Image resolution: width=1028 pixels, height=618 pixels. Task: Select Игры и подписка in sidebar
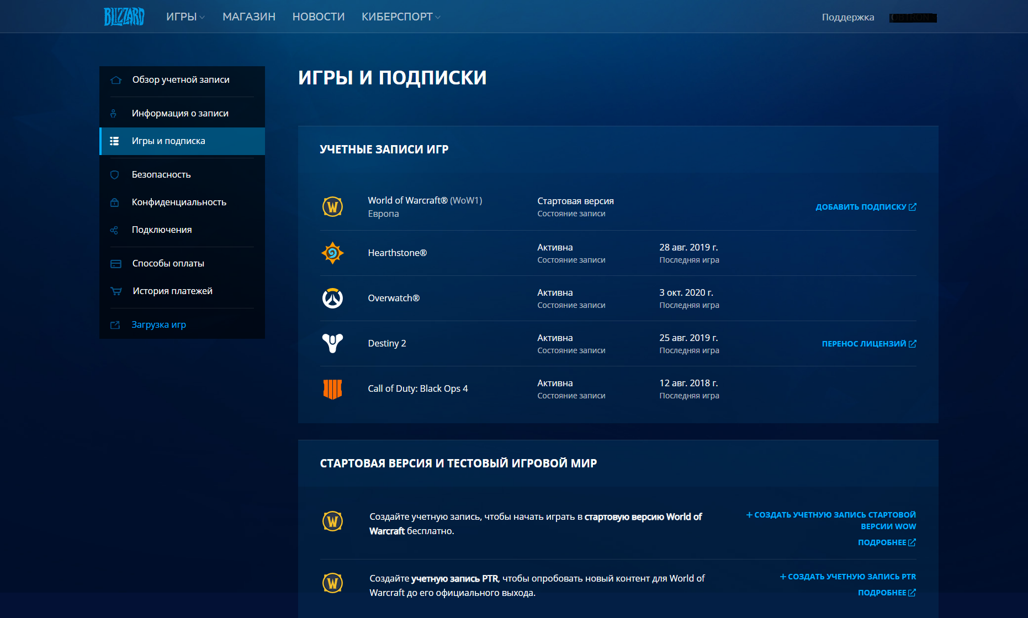point(182,141)
